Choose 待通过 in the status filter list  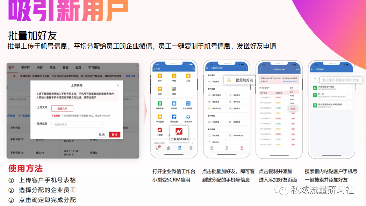tap(292, 99)
